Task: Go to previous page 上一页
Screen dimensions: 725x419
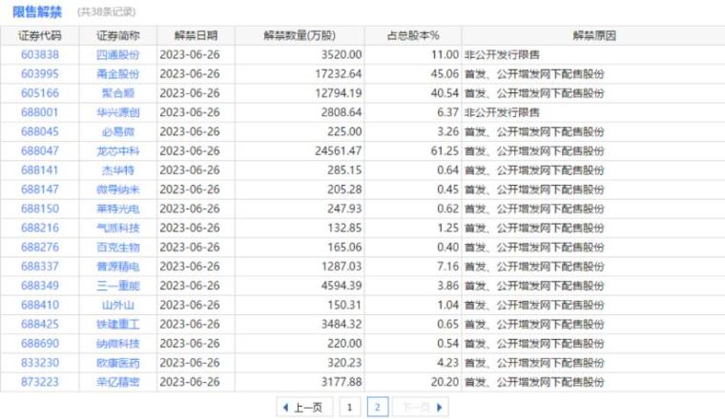Action: tap(300, 408)
